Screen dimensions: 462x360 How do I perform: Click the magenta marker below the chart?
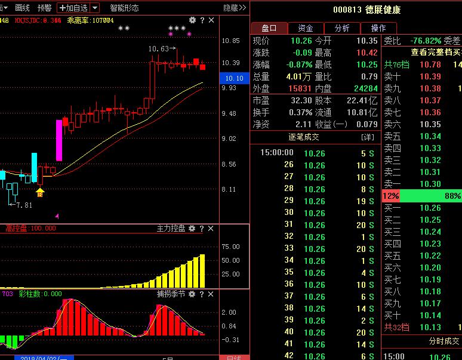point(57,216)
